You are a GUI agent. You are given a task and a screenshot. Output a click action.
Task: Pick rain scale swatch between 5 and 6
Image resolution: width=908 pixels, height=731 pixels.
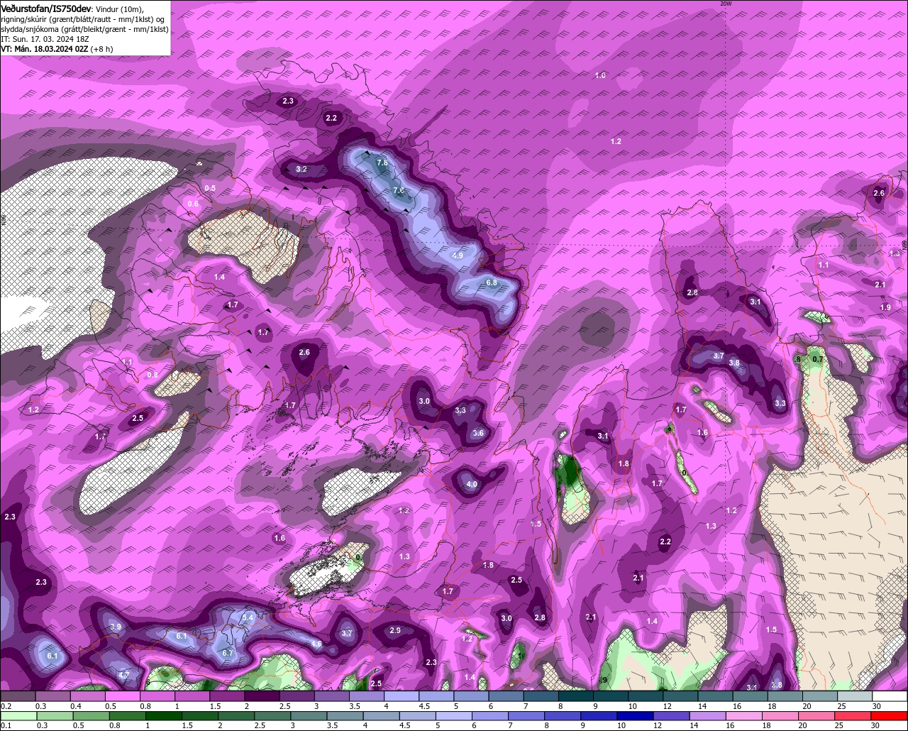click(454, 715)
